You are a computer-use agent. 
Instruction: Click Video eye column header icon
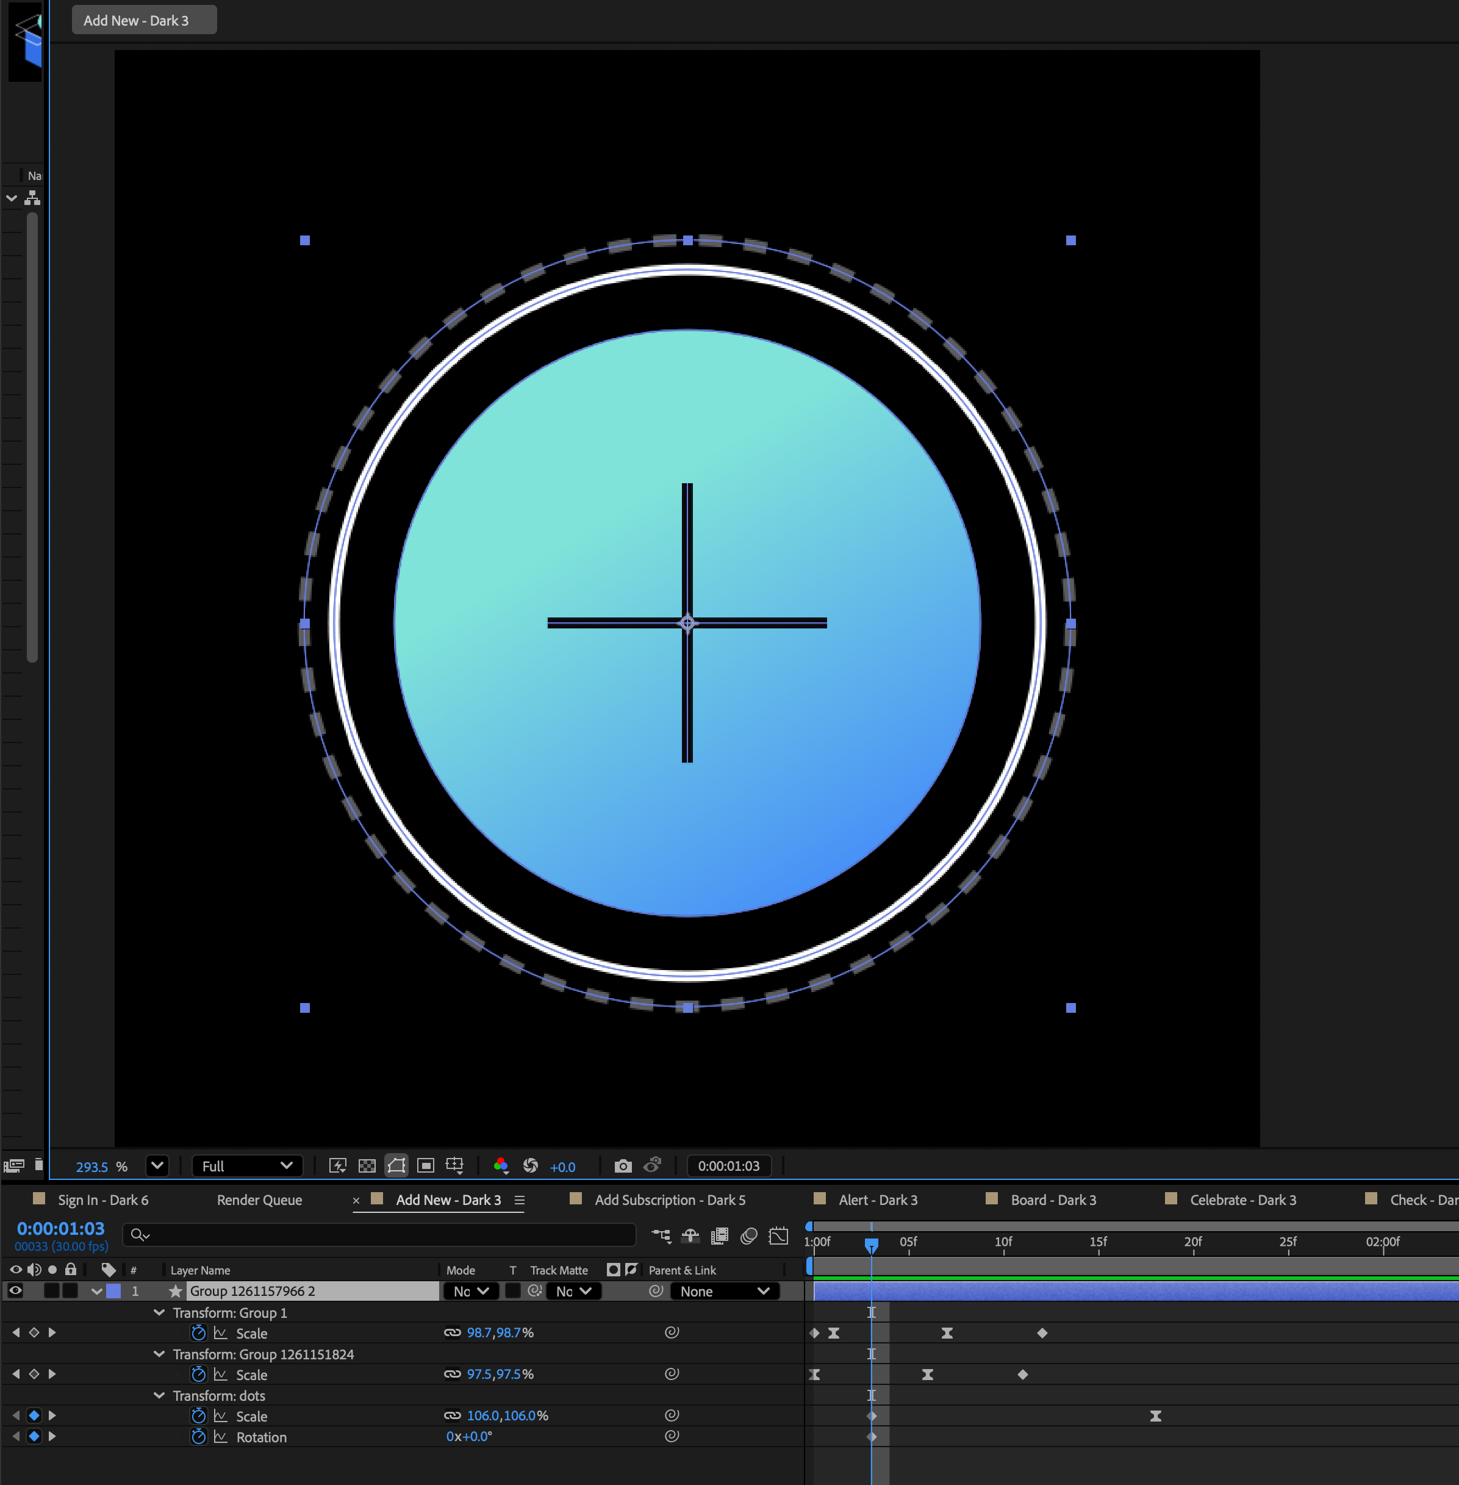[15, 1270]
